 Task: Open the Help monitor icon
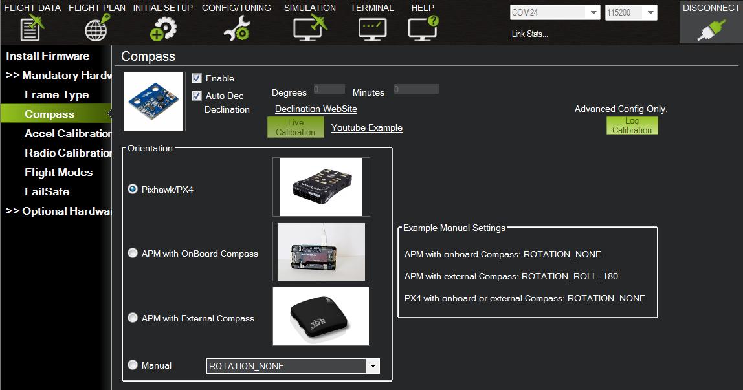point(423,28)
